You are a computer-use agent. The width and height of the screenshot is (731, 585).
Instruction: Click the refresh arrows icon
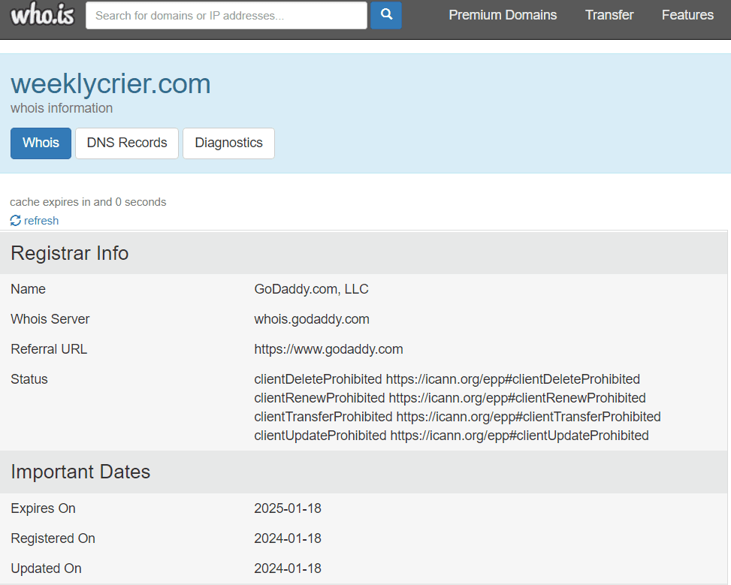(15, 221)
